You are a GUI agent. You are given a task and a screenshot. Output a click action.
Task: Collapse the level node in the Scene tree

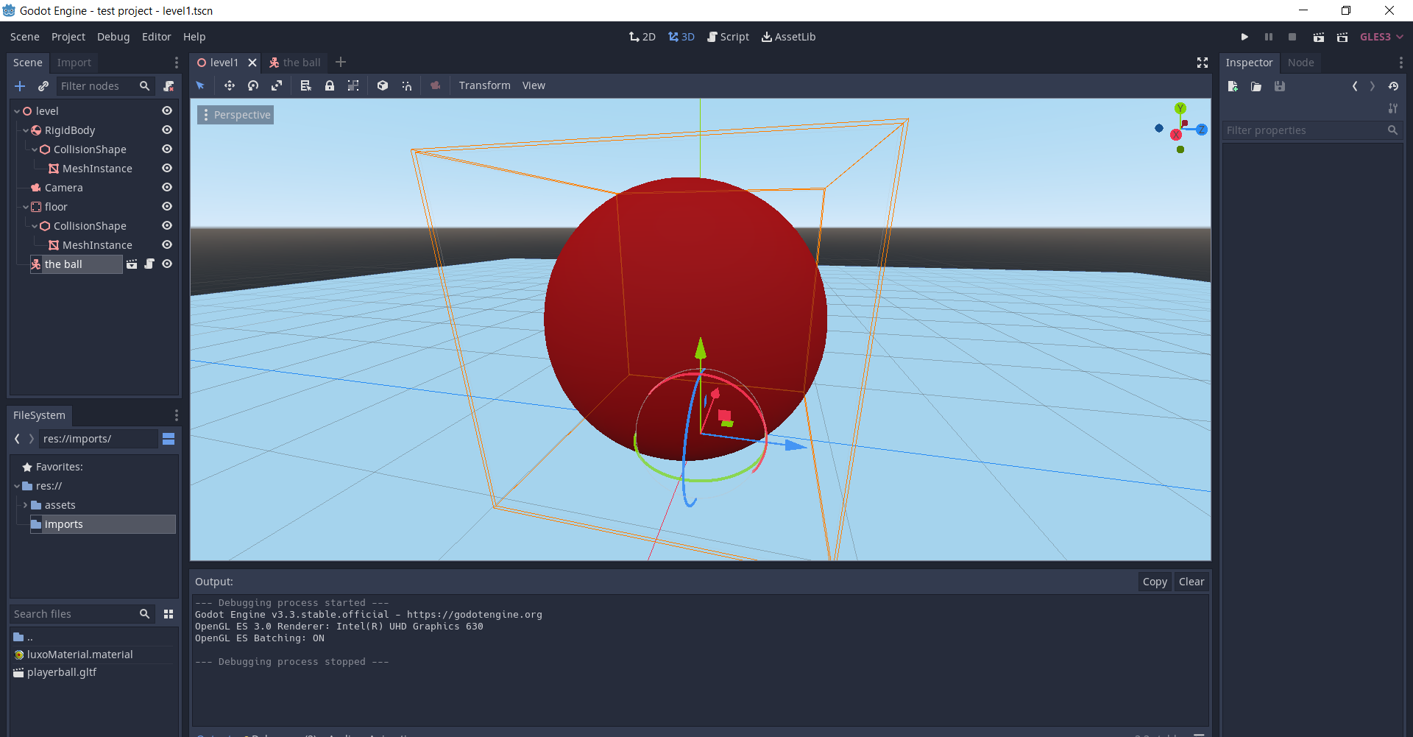16,110
